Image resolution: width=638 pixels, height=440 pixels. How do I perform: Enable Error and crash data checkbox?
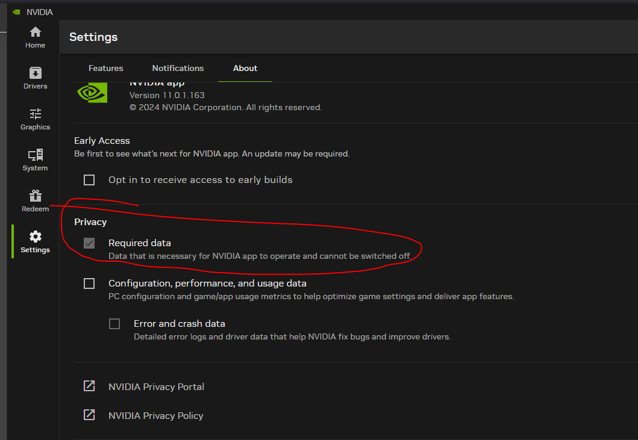(114, 324)
